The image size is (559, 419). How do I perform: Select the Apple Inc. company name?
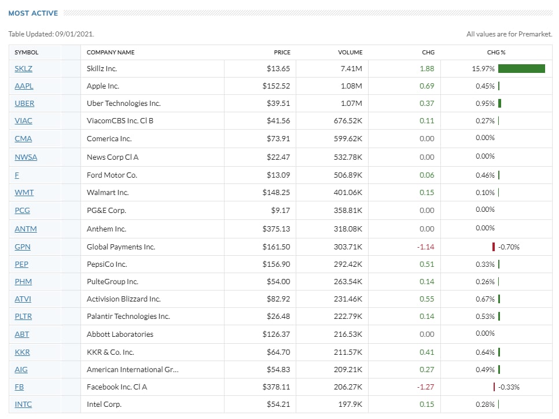tap(102, 86)
